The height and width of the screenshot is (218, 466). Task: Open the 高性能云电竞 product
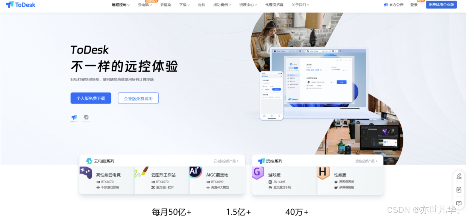(x=108, y=175)
